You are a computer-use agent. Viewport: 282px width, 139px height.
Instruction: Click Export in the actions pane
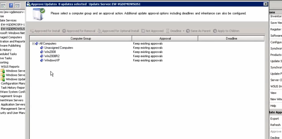pyautogui.click(x=274, y=119)
